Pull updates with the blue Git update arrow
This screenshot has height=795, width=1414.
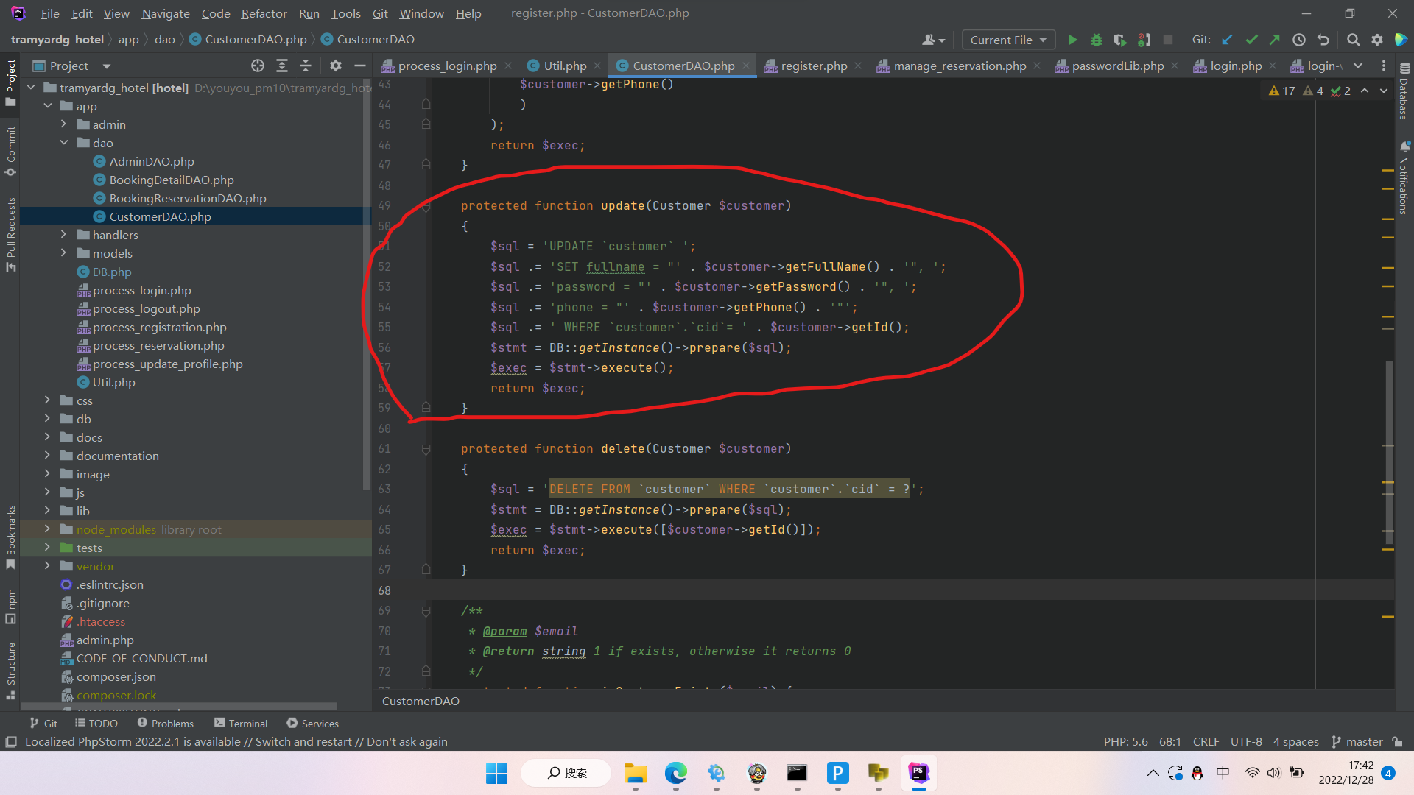[1226, 40]
